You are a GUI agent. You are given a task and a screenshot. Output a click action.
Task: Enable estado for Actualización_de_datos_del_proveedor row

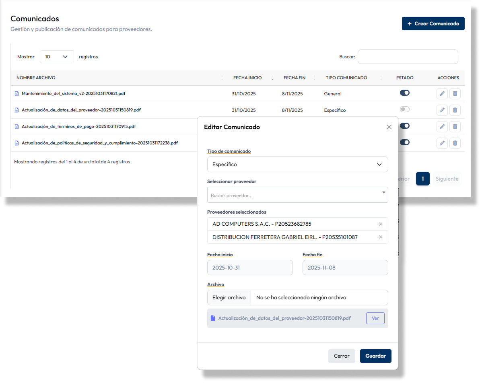point(404,109)
